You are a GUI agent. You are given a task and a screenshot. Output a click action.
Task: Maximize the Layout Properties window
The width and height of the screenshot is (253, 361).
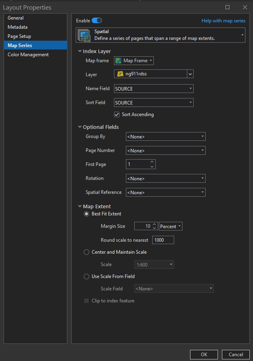click(x=228, y=7)
